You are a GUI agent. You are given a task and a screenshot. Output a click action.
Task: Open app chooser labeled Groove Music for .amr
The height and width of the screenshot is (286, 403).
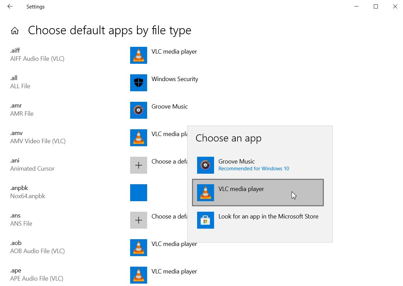pyautogui.click(x=170, y=107)
